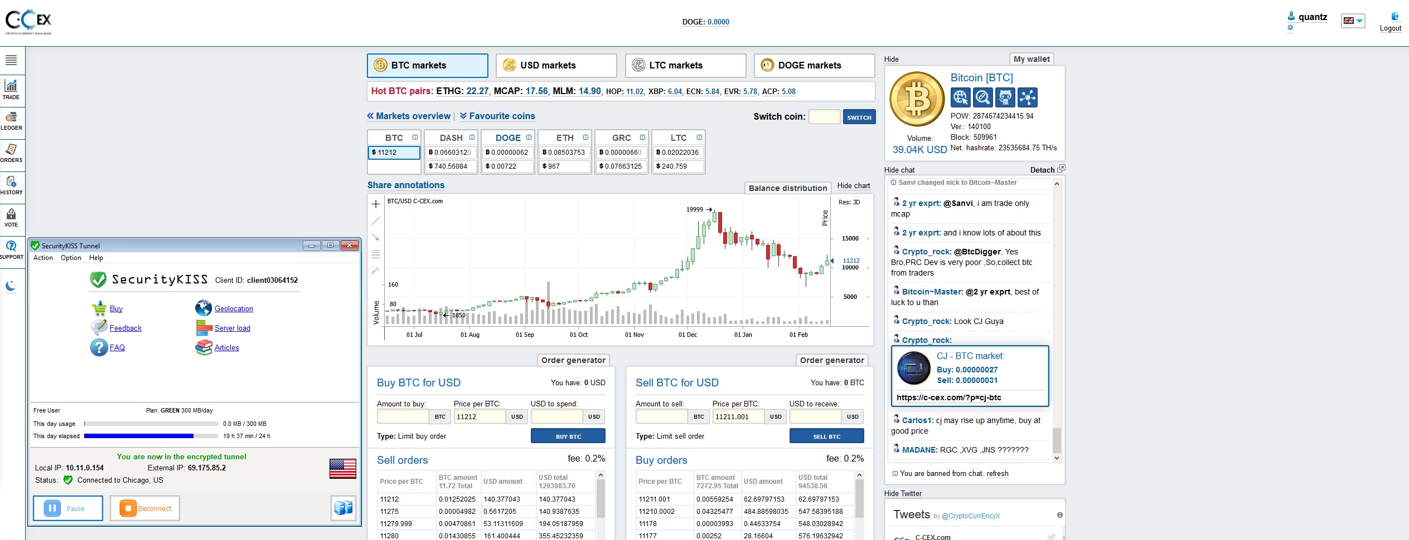Viewport: 1409px width, 540px height.
Task: Open the VOTE section in sidebar
Action: [x=11, y=217]
